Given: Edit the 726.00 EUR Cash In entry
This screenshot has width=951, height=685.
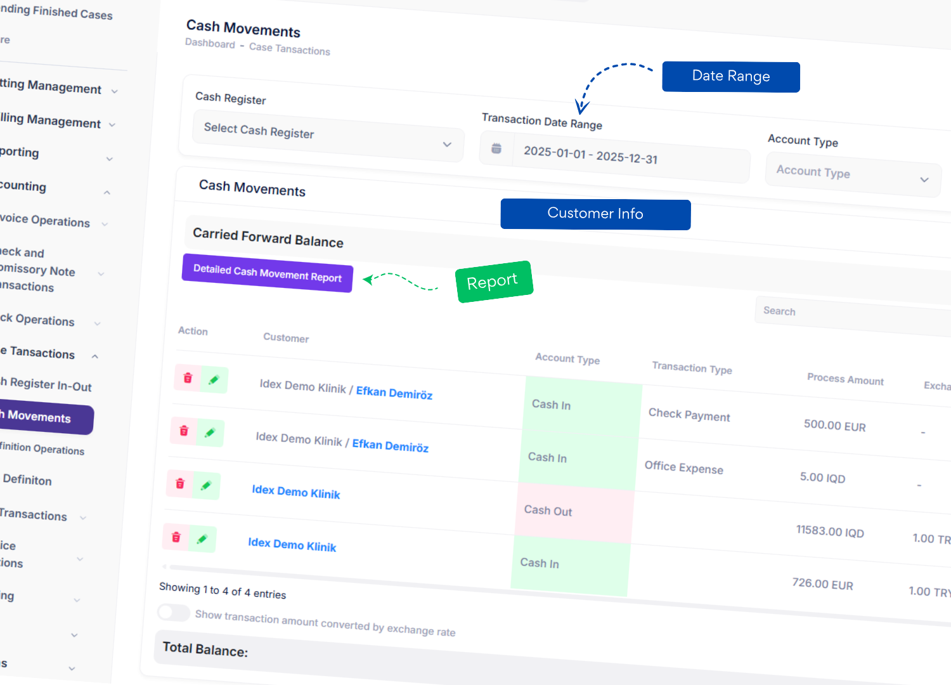Looking at the screenshot, I should click(202, 539).
